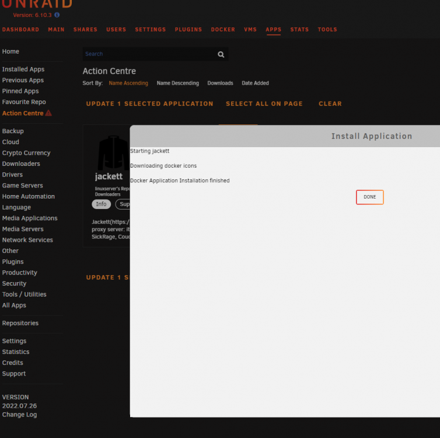Open the Users tab
This screenshot has height=438, width=440.
(116, 29)
